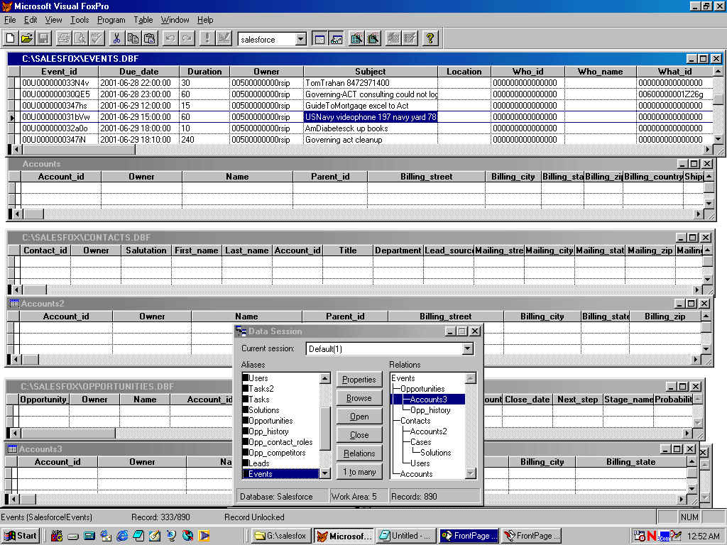Click the Print toolbar icon
The width and height of the screenshot is (727, 545).
(63, 38)
